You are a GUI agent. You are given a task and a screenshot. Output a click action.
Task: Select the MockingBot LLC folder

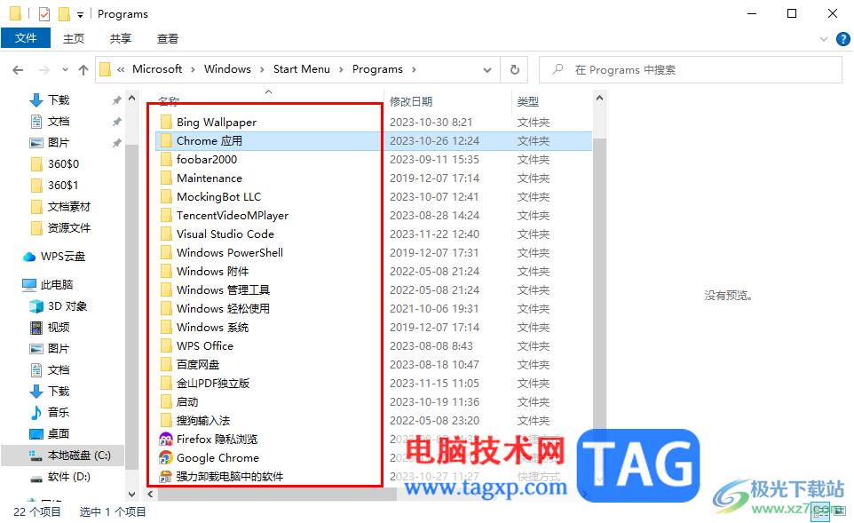click(x=218, y=196)
